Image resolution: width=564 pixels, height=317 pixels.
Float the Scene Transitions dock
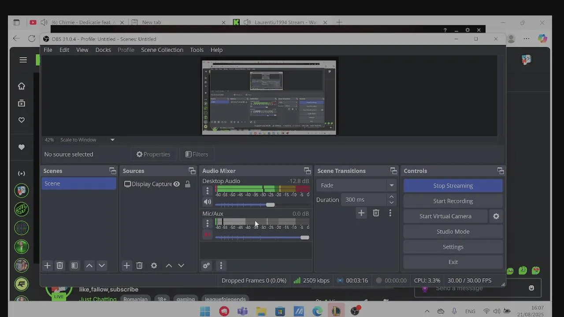tap(393, 171)
